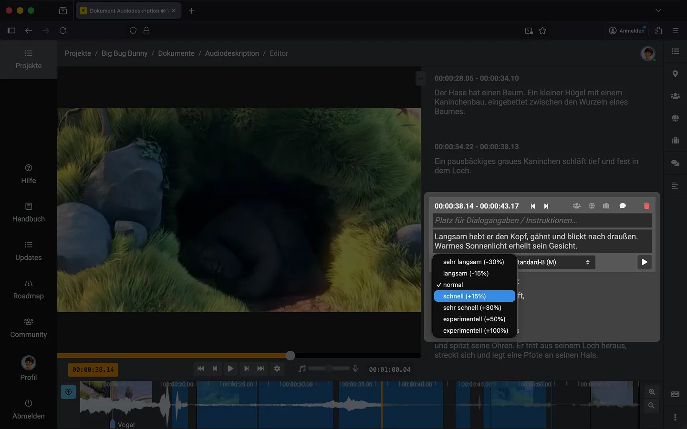Select 'experimentell (+100%)' speed option
The height and width of the screenshot is (429, 687).
pyautogui.click(x=475, y=330)
